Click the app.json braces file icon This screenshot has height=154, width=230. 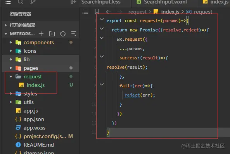18,119
